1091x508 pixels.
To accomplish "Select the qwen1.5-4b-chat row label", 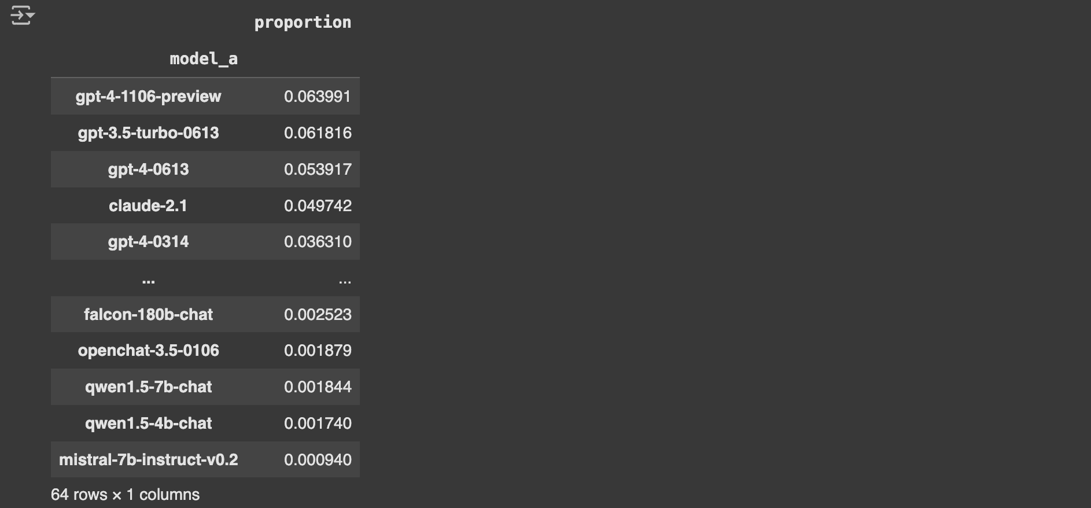I will tap(148, 423).
